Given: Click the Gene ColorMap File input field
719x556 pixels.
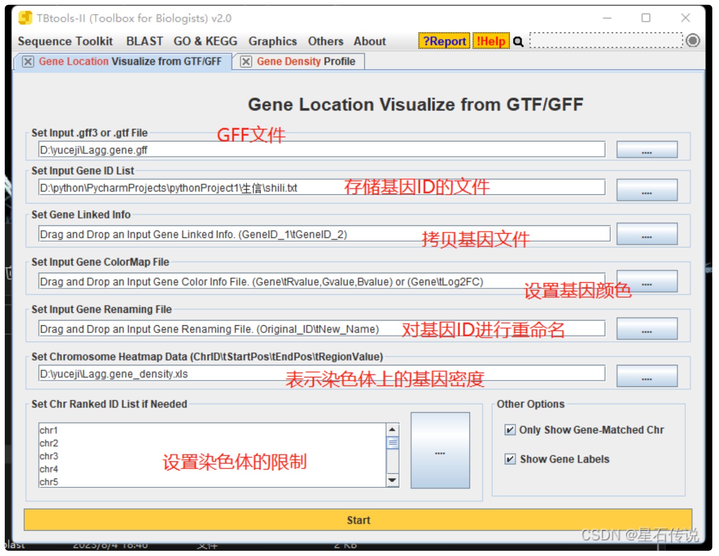Looking at the screenshot, I should 322,281.
